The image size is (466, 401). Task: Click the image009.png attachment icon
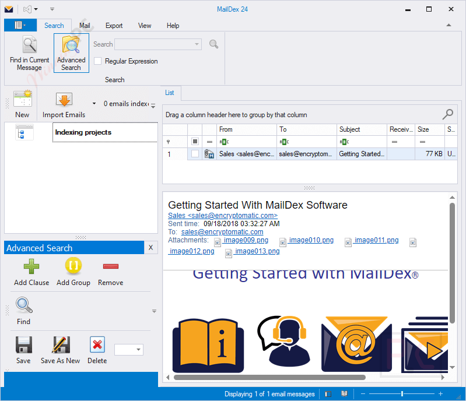(218, 242)
